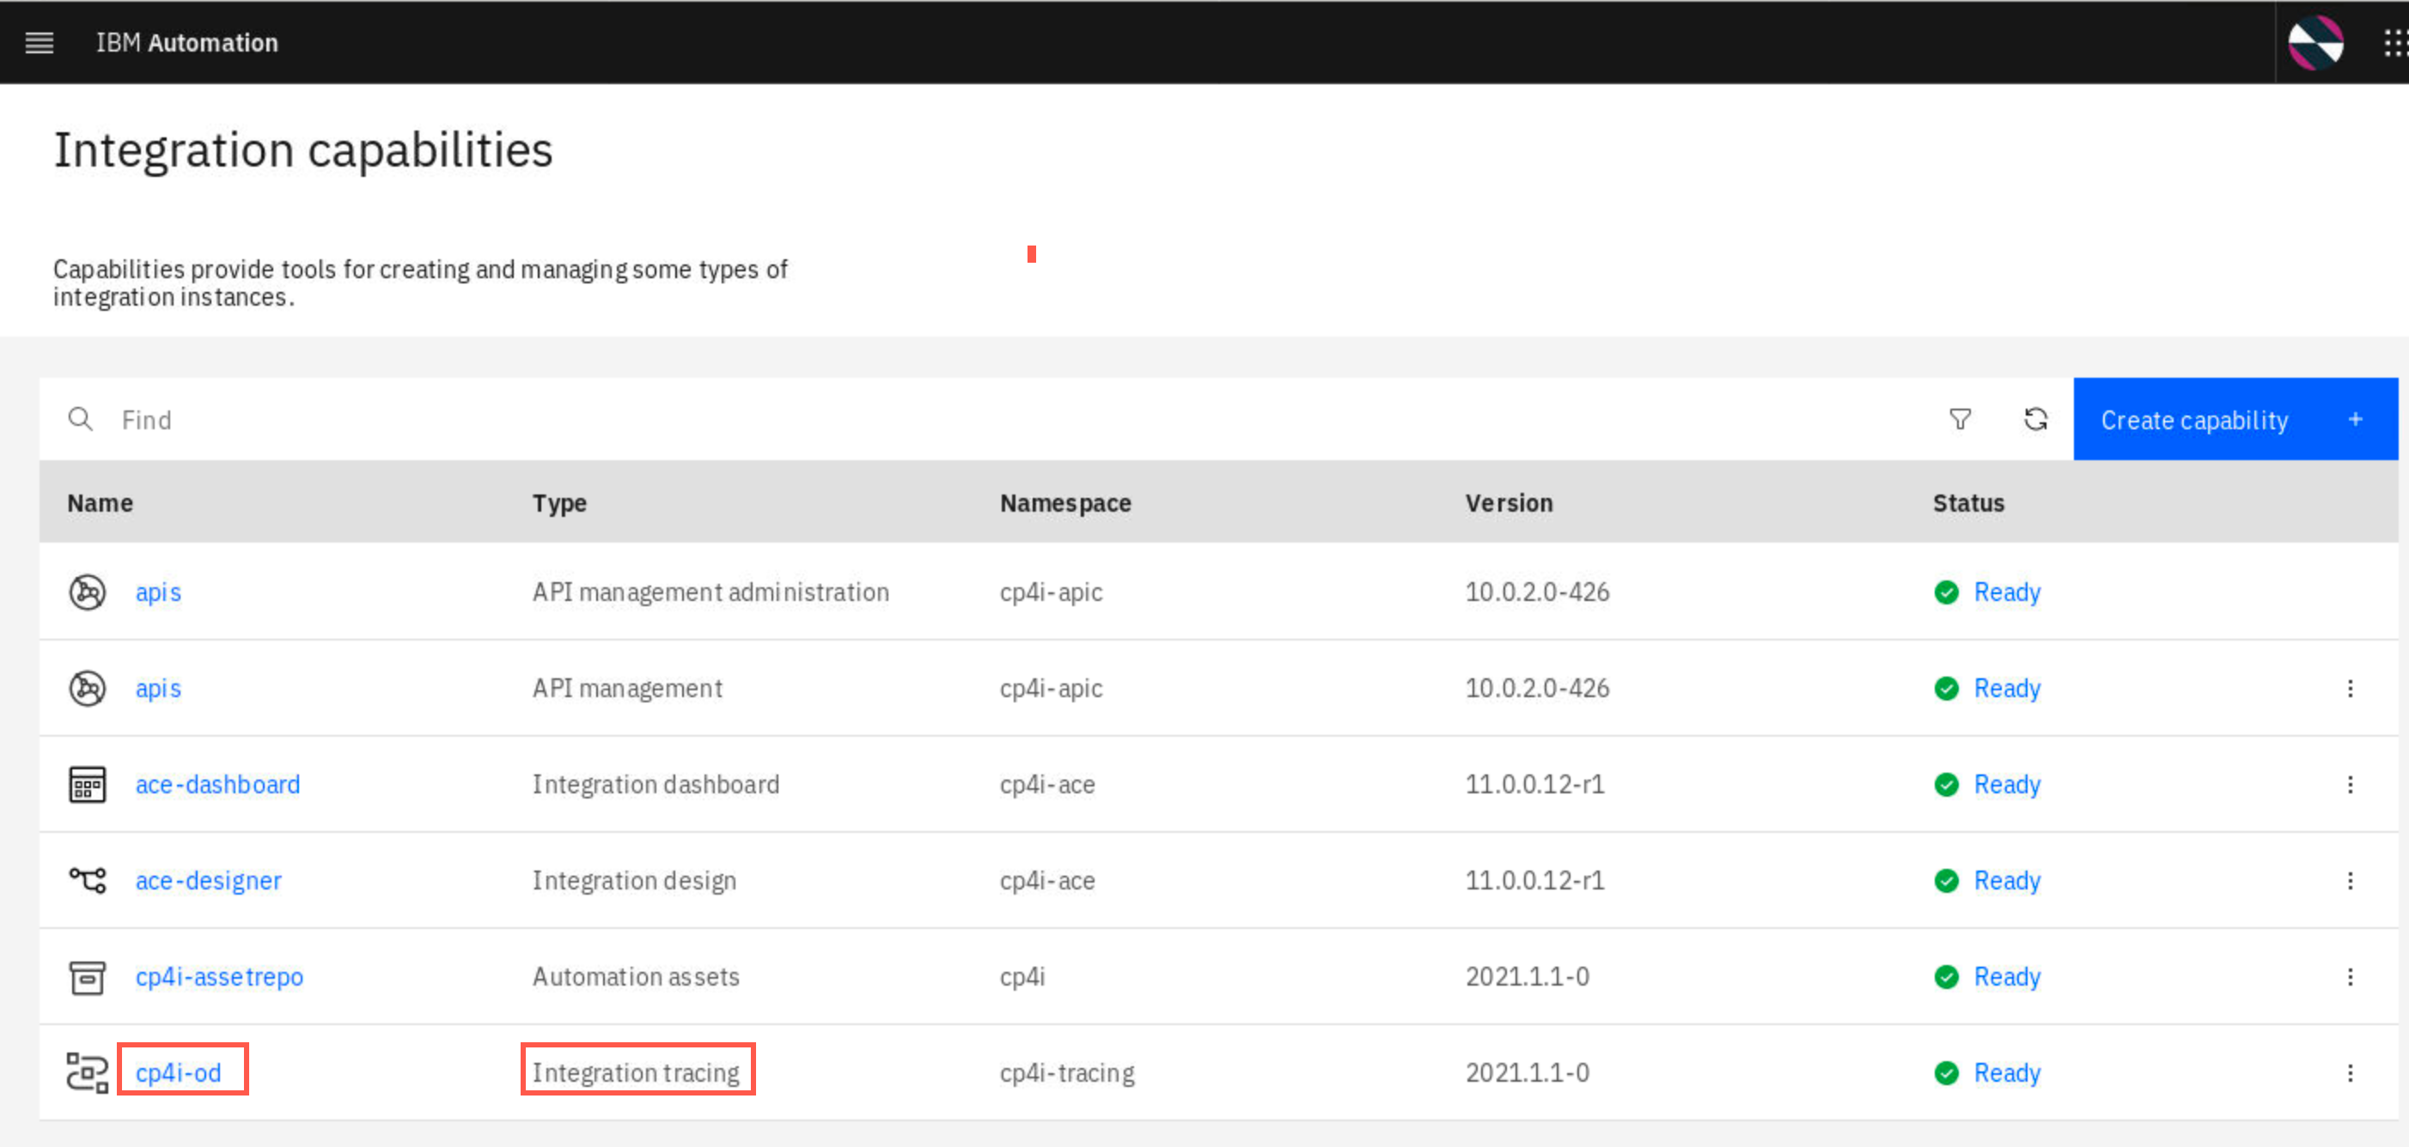Image resolution: width=2409 pixels, height=1147 pixels.
Task: Click the cp4i-od tracing icon
Action: pyautogui.click(x=87, y=1073)
